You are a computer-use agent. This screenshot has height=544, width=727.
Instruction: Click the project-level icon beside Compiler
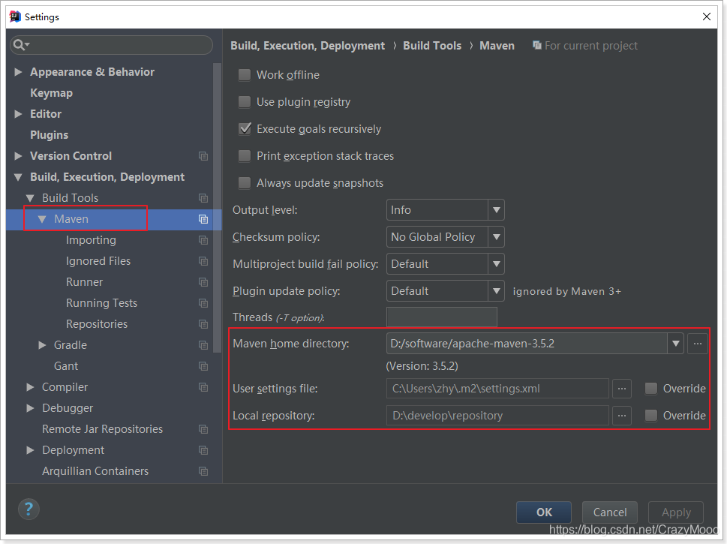point(203,387)
